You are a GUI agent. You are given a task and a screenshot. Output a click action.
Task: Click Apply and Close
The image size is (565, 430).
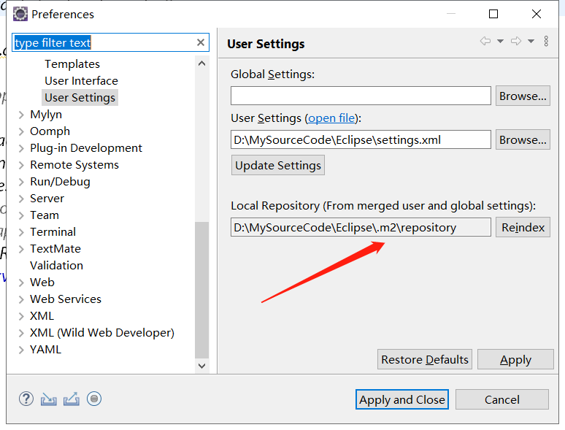(402, 399)
